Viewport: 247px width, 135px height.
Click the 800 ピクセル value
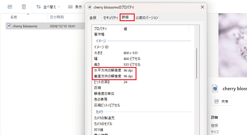[132, 59]
